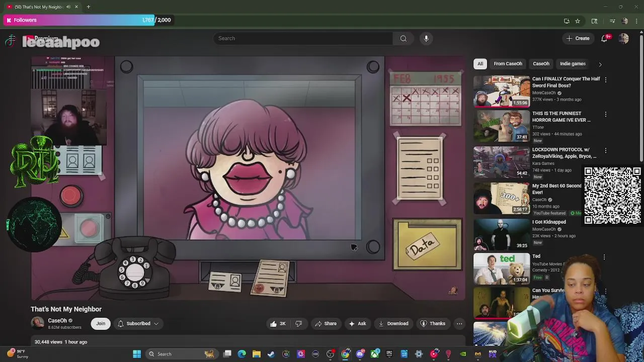Click video title That's Not My Neighbor

66,309
